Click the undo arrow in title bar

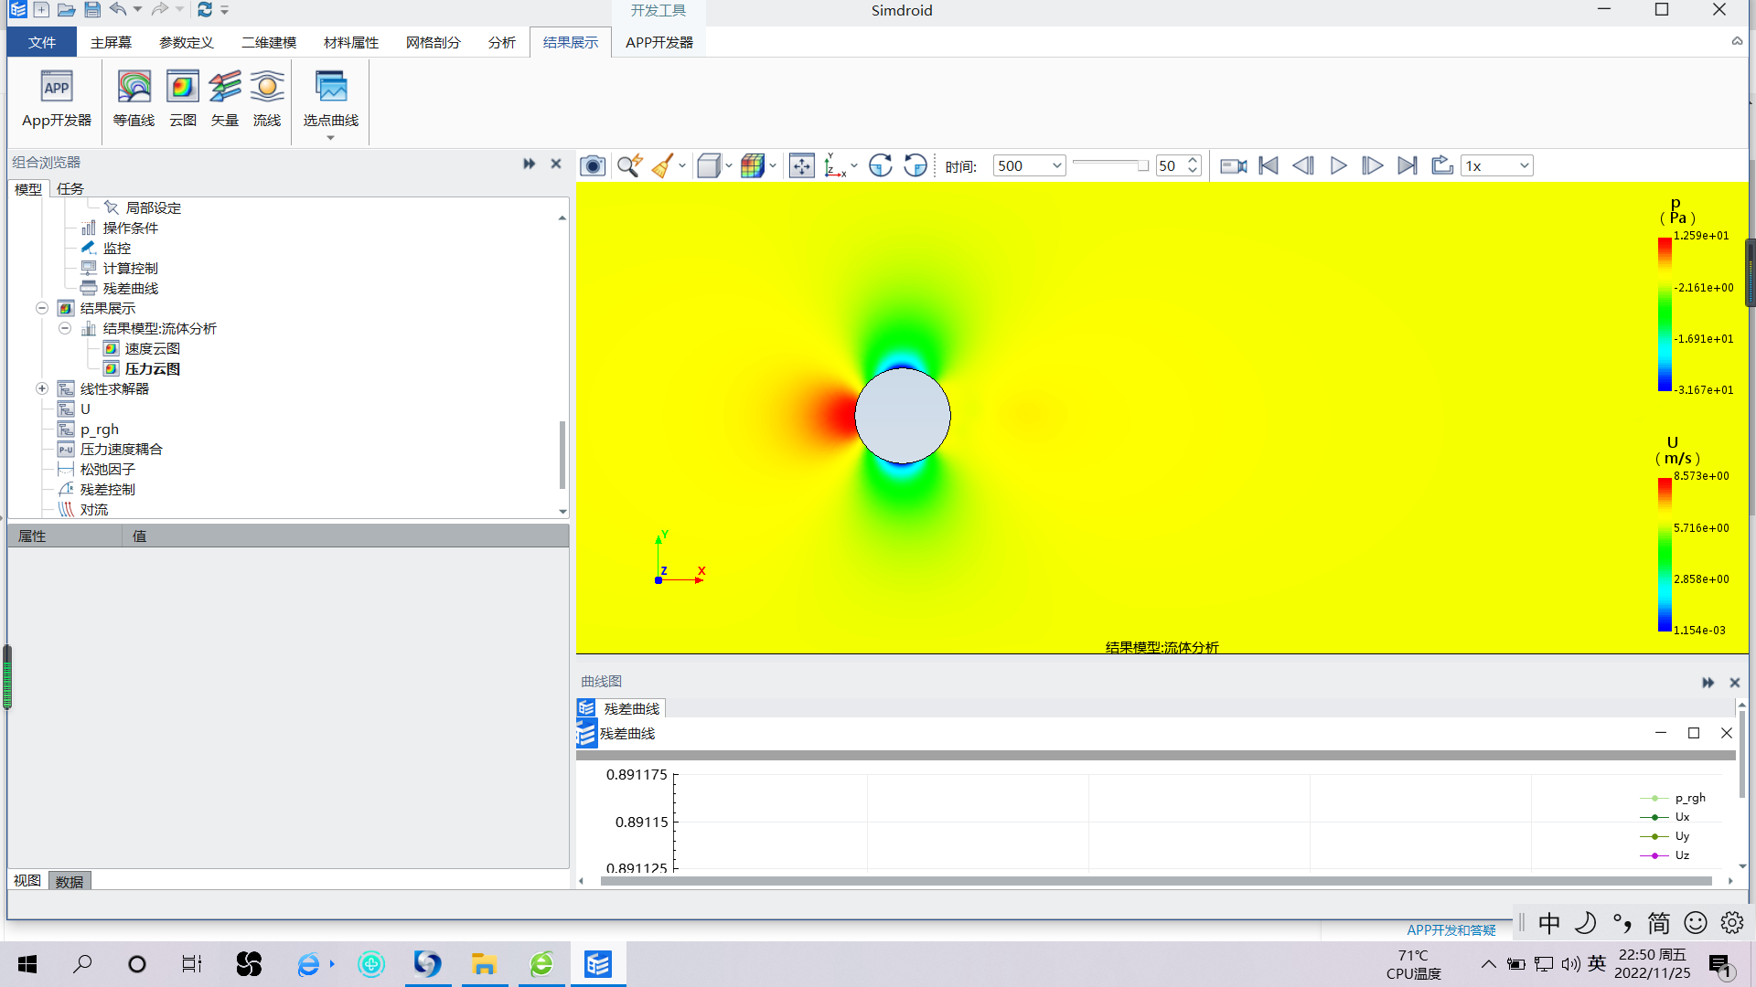point(118,9)
